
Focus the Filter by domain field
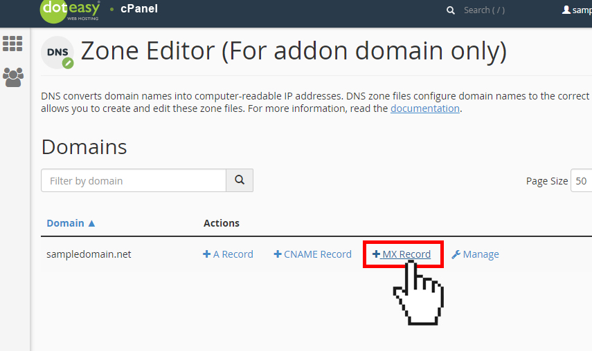click(x=134, y=180)
